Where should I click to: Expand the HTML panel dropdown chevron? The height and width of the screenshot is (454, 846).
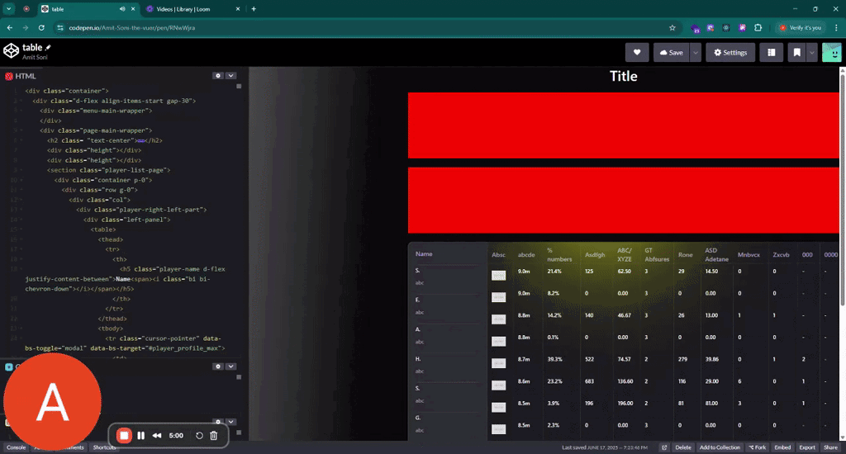pyautogui.click(x=231, y=75)
